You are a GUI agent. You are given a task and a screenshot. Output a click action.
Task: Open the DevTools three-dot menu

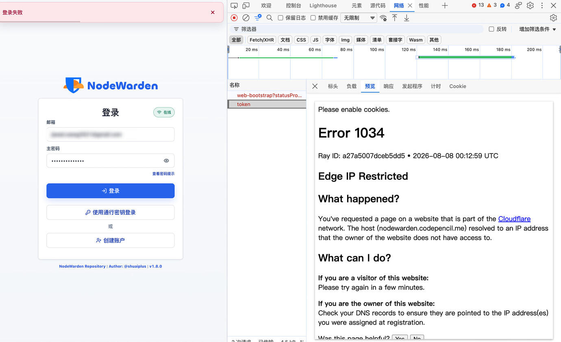pos(542,6)
